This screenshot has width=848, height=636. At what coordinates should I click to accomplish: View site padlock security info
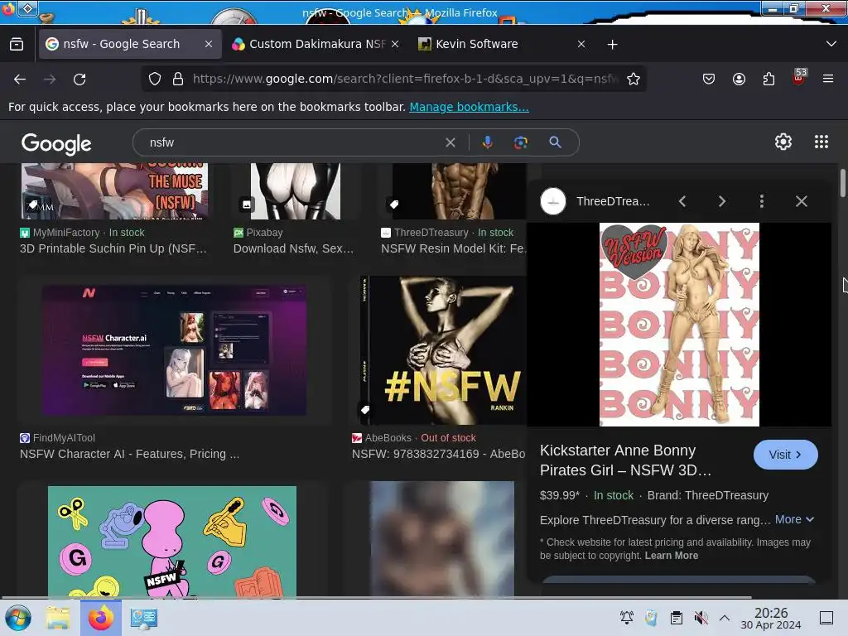coord(178,79)
